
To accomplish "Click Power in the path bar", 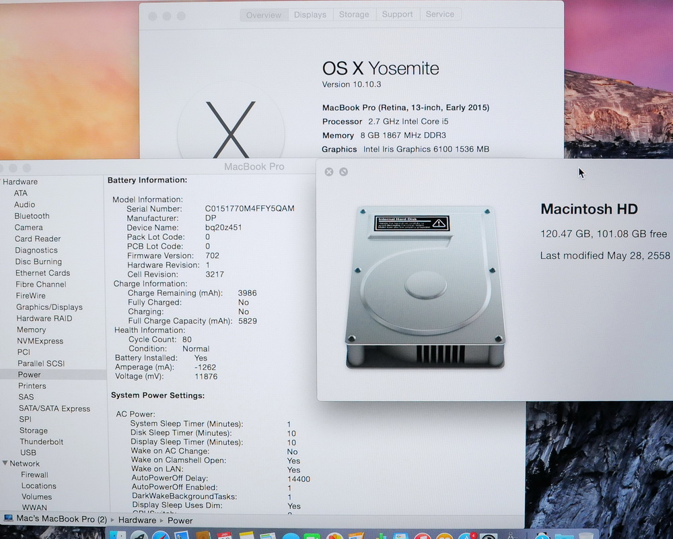I will coord(180,521).
